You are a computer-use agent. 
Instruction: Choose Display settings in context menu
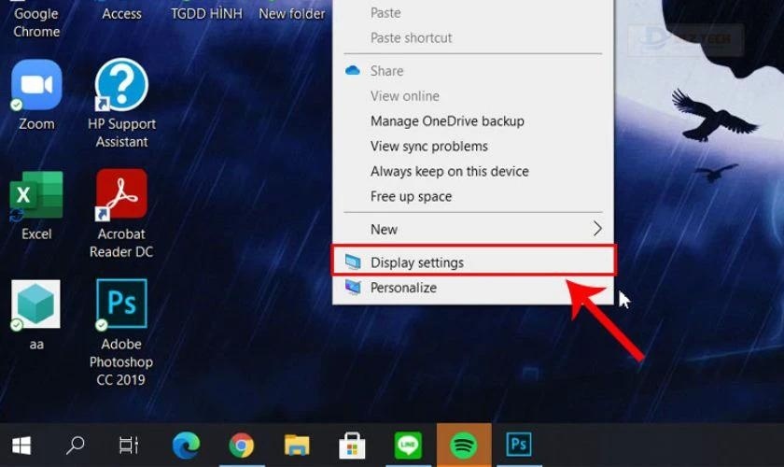click(x=473, y=262)
